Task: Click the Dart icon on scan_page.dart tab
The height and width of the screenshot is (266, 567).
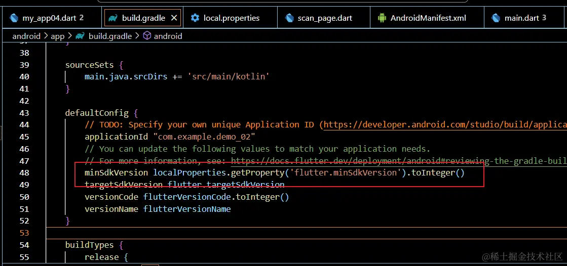Action: click(289, 18)
